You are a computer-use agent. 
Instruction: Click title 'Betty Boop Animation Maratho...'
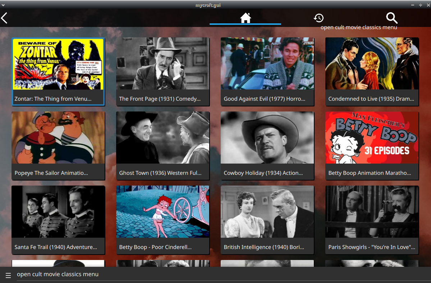click(x=370, y=173)
